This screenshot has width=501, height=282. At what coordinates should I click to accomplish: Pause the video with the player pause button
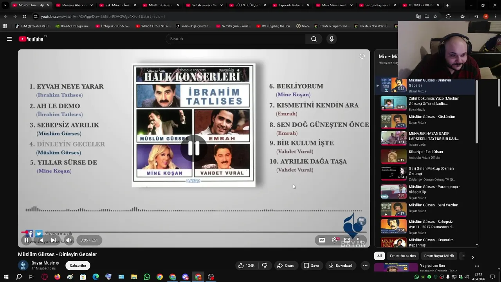pyautogui.click(x=26, y=240)
